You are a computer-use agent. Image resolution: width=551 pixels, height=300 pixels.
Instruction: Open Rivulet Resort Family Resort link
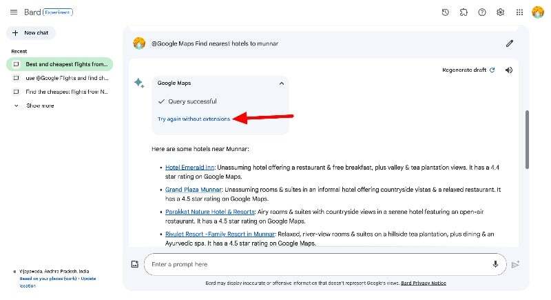coord(220,234)
